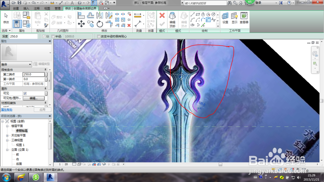Toggle the Properties palette icon
The width and height of the screenshot is (324, 182).
[x=17, y=24]
